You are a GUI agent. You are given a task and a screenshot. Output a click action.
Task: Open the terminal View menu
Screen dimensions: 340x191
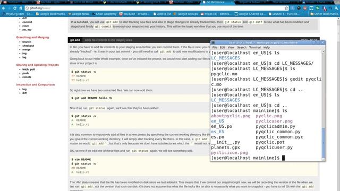click(231, 47)
